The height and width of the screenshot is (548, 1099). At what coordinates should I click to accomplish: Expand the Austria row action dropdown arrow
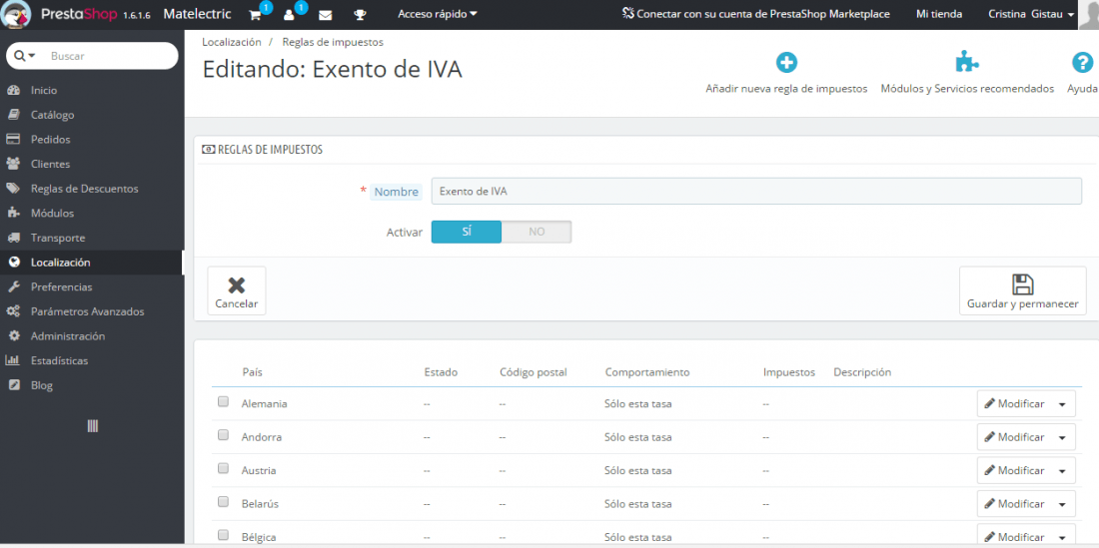click(1062, 471)
